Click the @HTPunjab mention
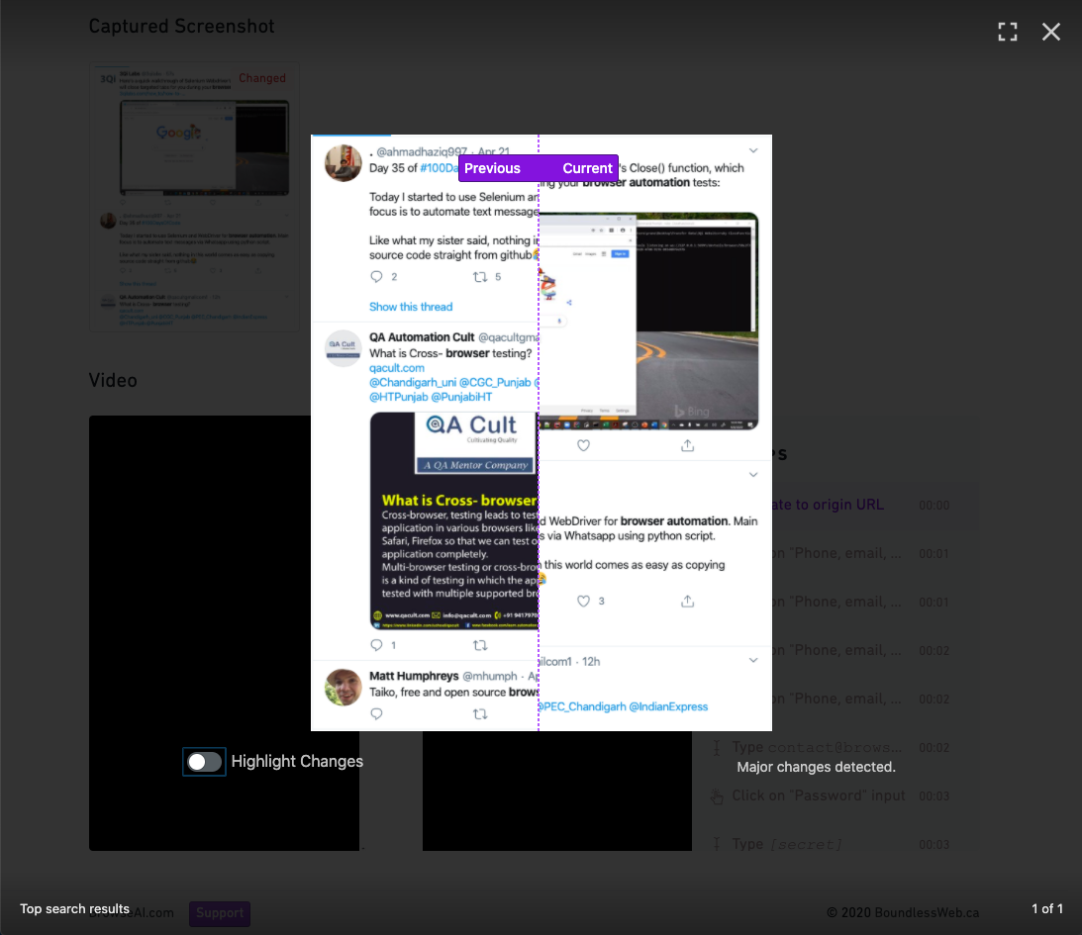The width and height of the screenshot is (1082, 935). pos(398,397)
